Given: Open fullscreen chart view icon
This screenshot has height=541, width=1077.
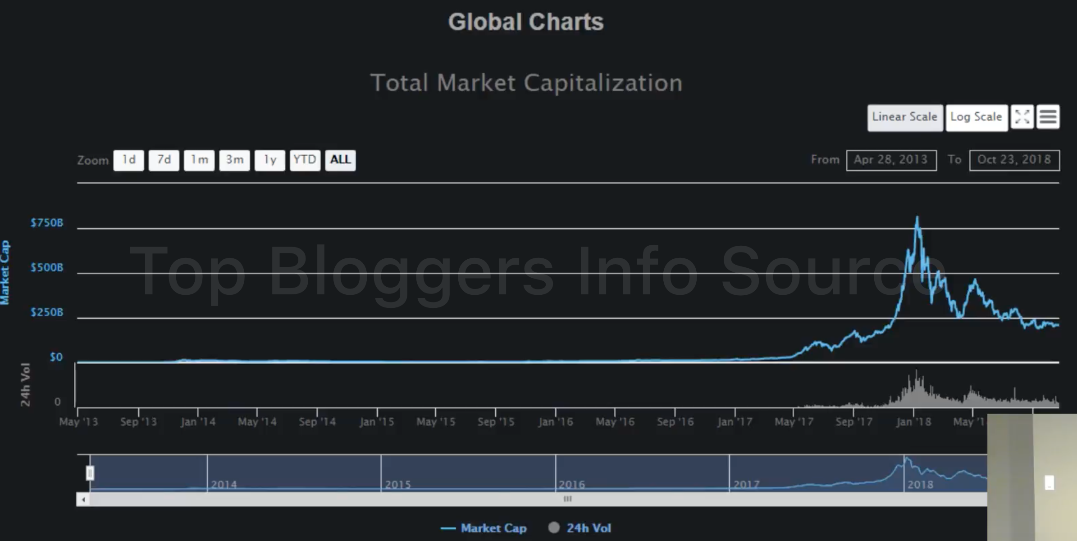Looking at the screenshot, I should point(1022,117).
